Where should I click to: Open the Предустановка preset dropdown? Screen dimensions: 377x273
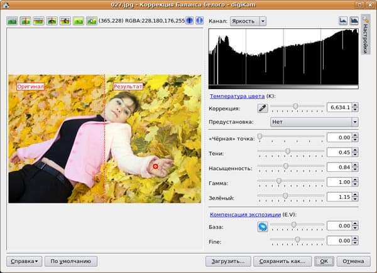[314, 122]
